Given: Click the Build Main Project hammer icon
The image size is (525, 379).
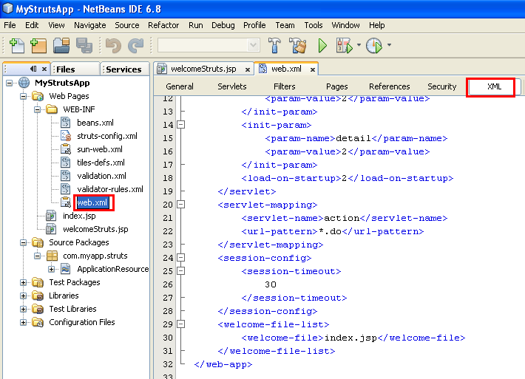Looking at the screenshot, I should point(274,46).
